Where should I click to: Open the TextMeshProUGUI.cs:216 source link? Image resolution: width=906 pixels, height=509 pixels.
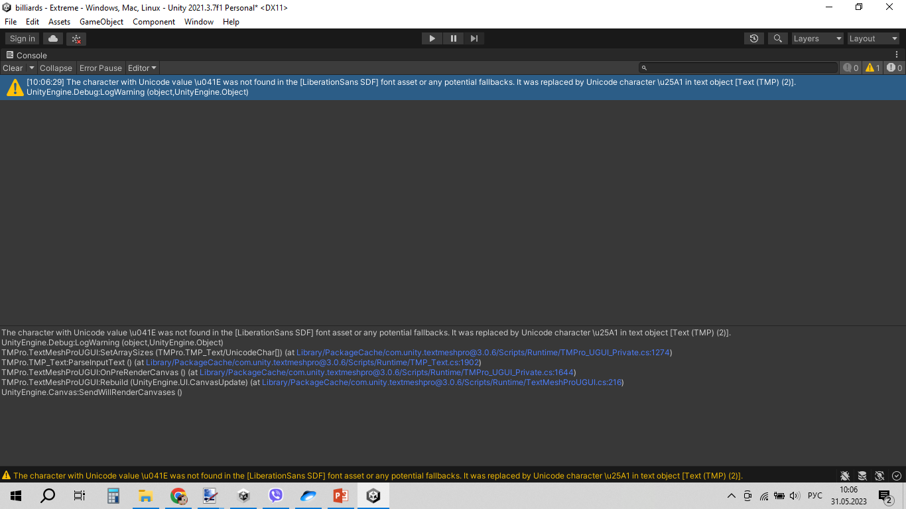pyautogui.click(x=442, y=382)
